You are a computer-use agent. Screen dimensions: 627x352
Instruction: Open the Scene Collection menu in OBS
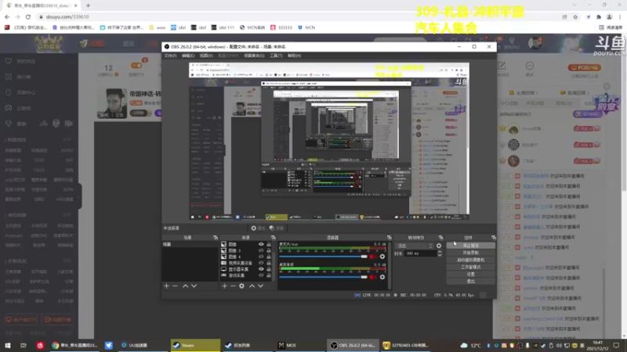(x=254, y=56)
